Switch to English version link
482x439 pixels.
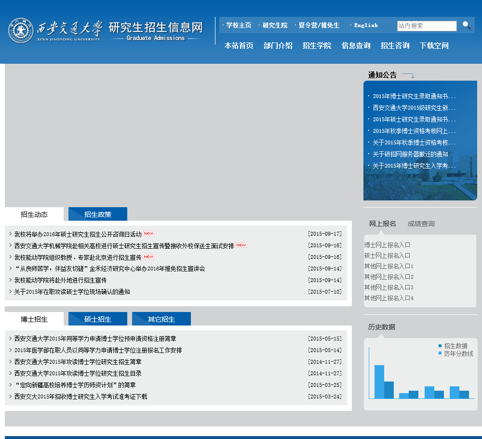[x=366, y=25]
